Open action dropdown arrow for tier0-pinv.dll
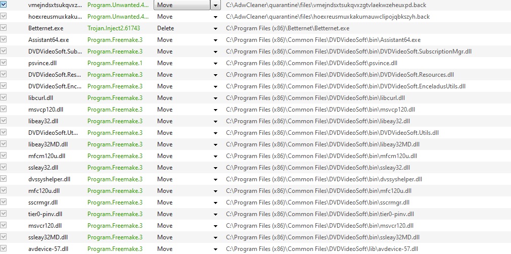The width and height of the screenshot is (511, 254). (x=216, y=214)
